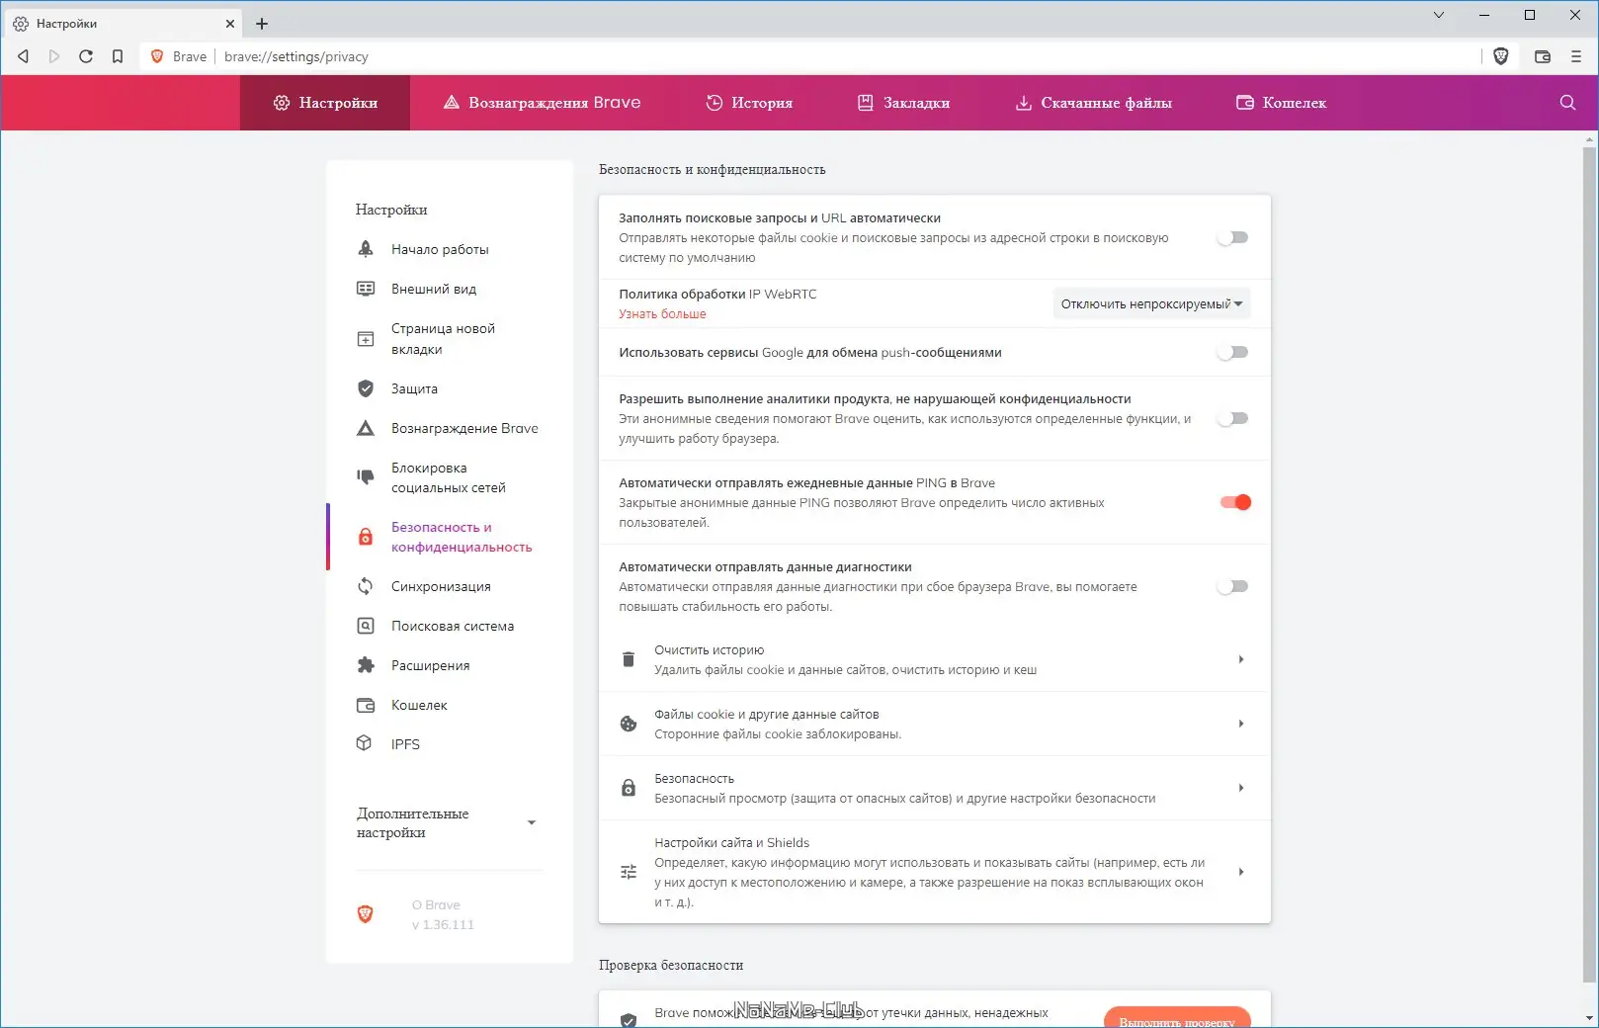1599x1028 pixels.
Task: Click the cookie icon for Файлы cookie
Action: (629, 724)
